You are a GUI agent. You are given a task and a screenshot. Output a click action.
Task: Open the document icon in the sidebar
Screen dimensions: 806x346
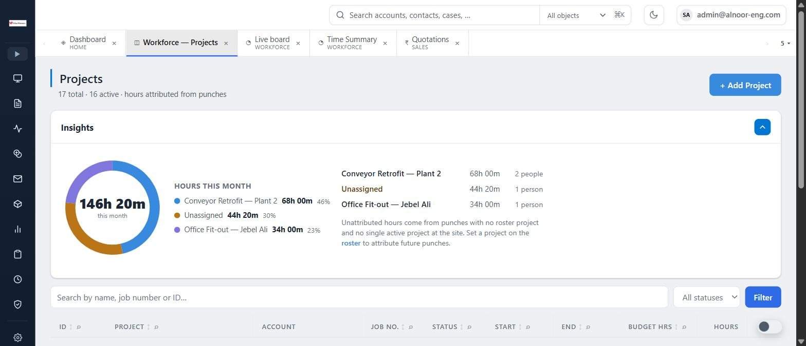[x=17, y=104]
